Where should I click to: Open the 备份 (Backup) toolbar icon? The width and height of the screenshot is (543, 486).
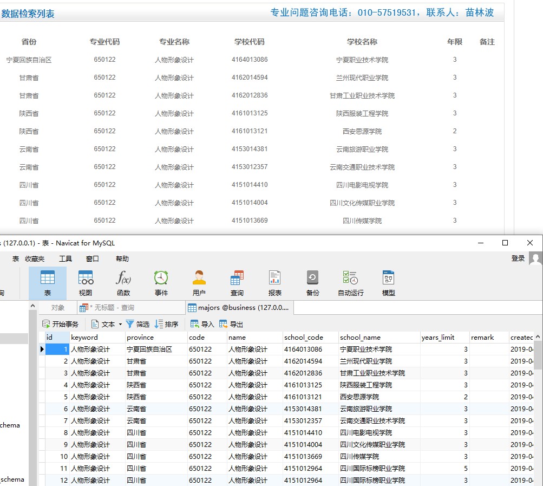click(x=312, y=283)
